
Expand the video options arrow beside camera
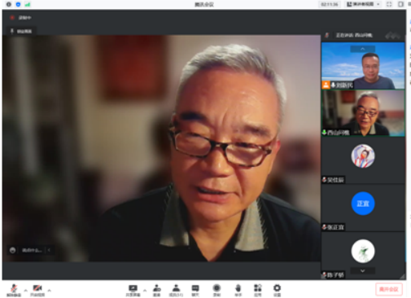(x=49, y=291)
